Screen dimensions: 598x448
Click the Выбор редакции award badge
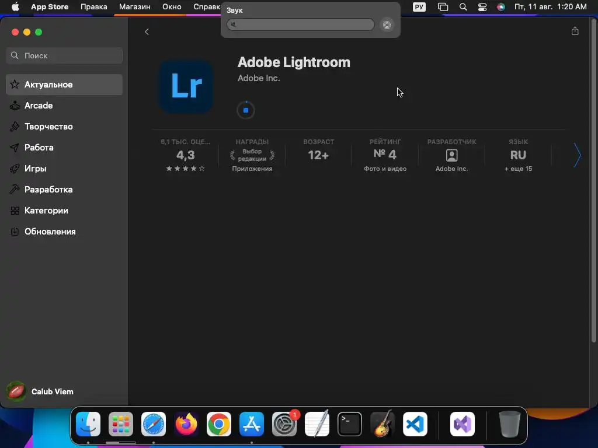(x=252, y=155)
